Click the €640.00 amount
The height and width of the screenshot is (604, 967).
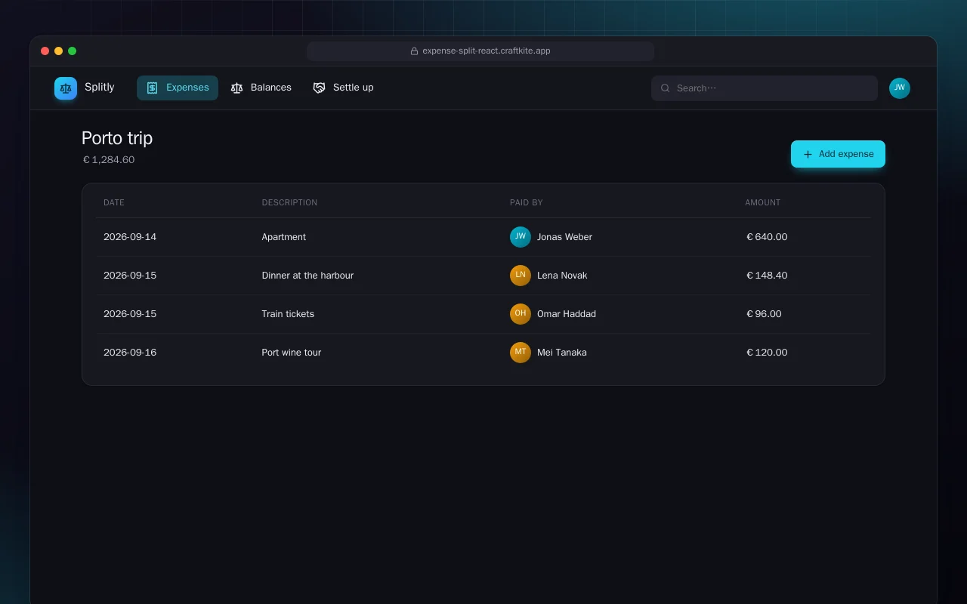pyautogui.click(x=767, y=237)
